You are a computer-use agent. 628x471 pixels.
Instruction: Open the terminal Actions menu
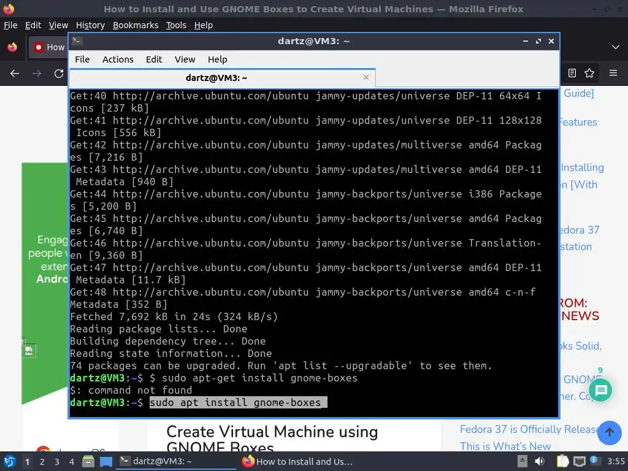pos(118,59)
